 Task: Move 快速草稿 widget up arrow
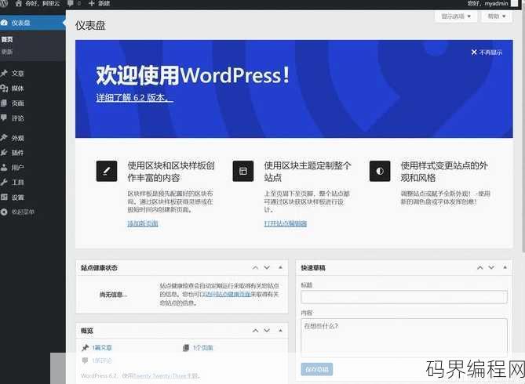[x=479, y=267]
